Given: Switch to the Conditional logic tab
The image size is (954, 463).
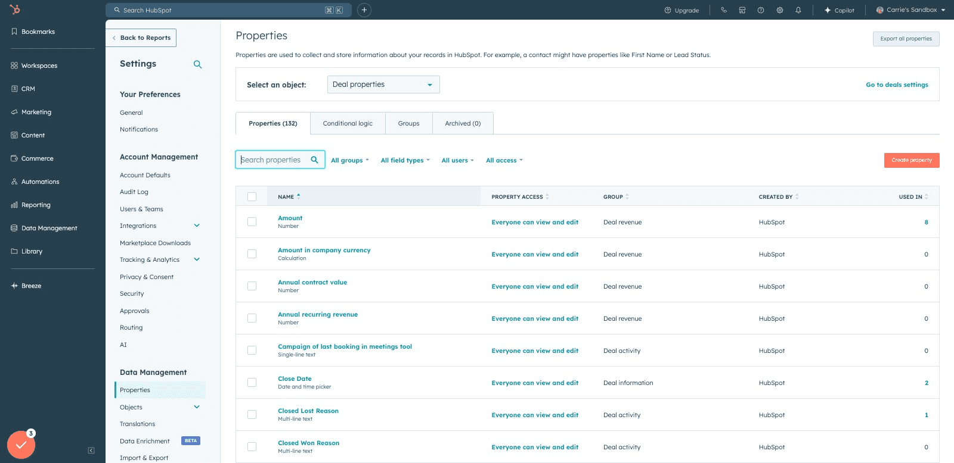Looking at the screenshot, I should click(348, 123).
